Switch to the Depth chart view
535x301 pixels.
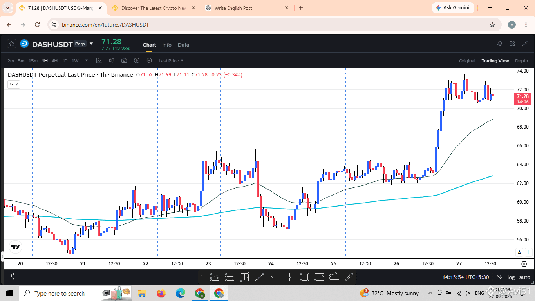(521, 61)
